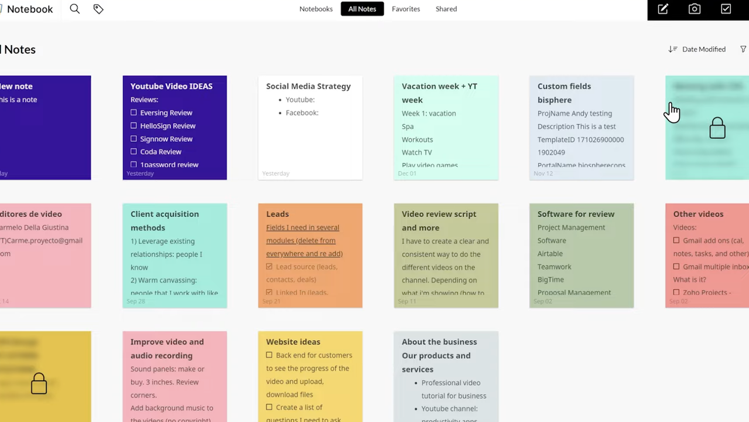Click the sort order arrow icon
The image size is (749, 422).
coord(673,49)
